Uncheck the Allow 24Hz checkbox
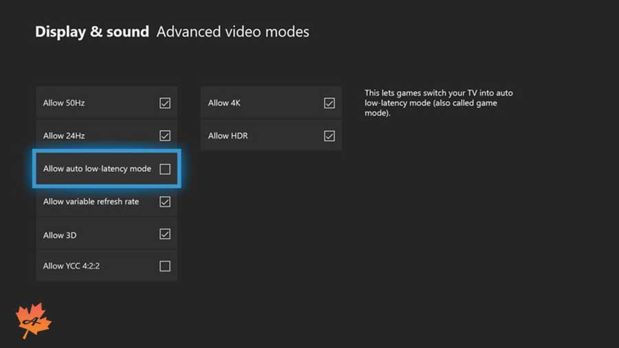Viewport: 619px width, 348px height. point(165,135)
